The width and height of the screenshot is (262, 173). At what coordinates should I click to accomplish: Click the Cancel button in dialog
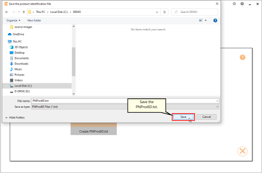click(x=207, y=117)
